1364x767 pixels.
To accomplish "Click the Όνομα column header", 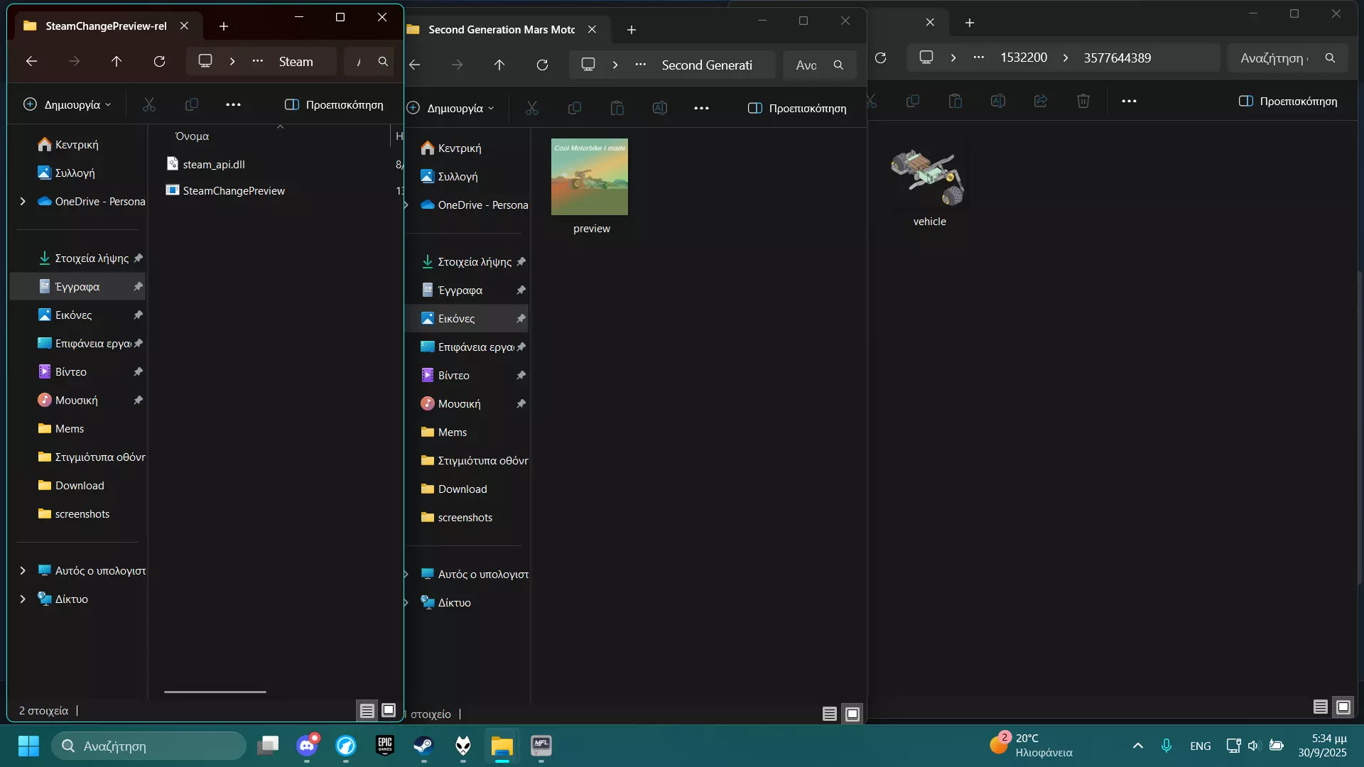I will [x=192, y=136].
